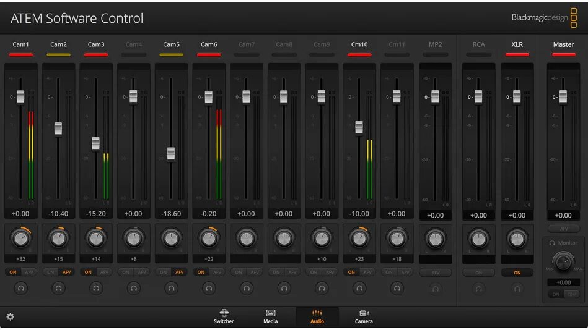This screenshot has height=330, width=588.
Task: Toggle the Cam2 AFV button
Action: pos(66,272)
